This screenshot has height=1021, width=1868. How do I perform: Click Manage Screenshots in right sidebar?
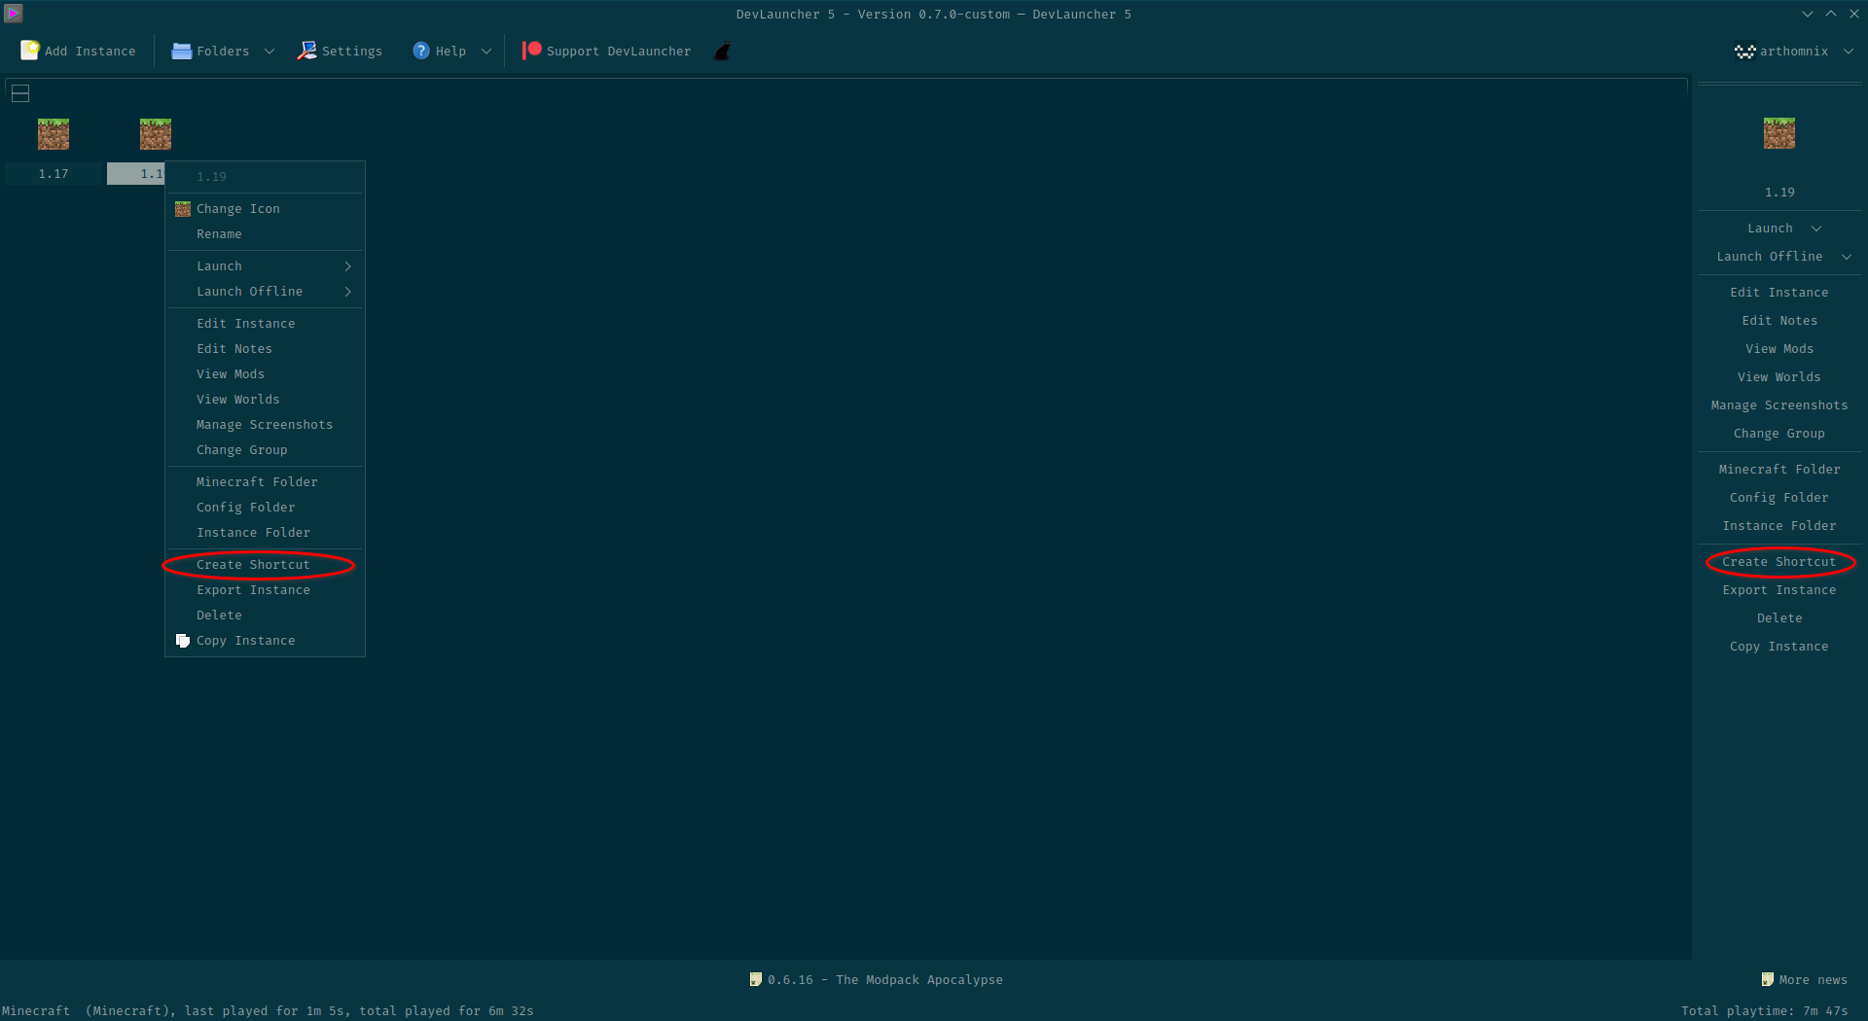click(1779, 405)
